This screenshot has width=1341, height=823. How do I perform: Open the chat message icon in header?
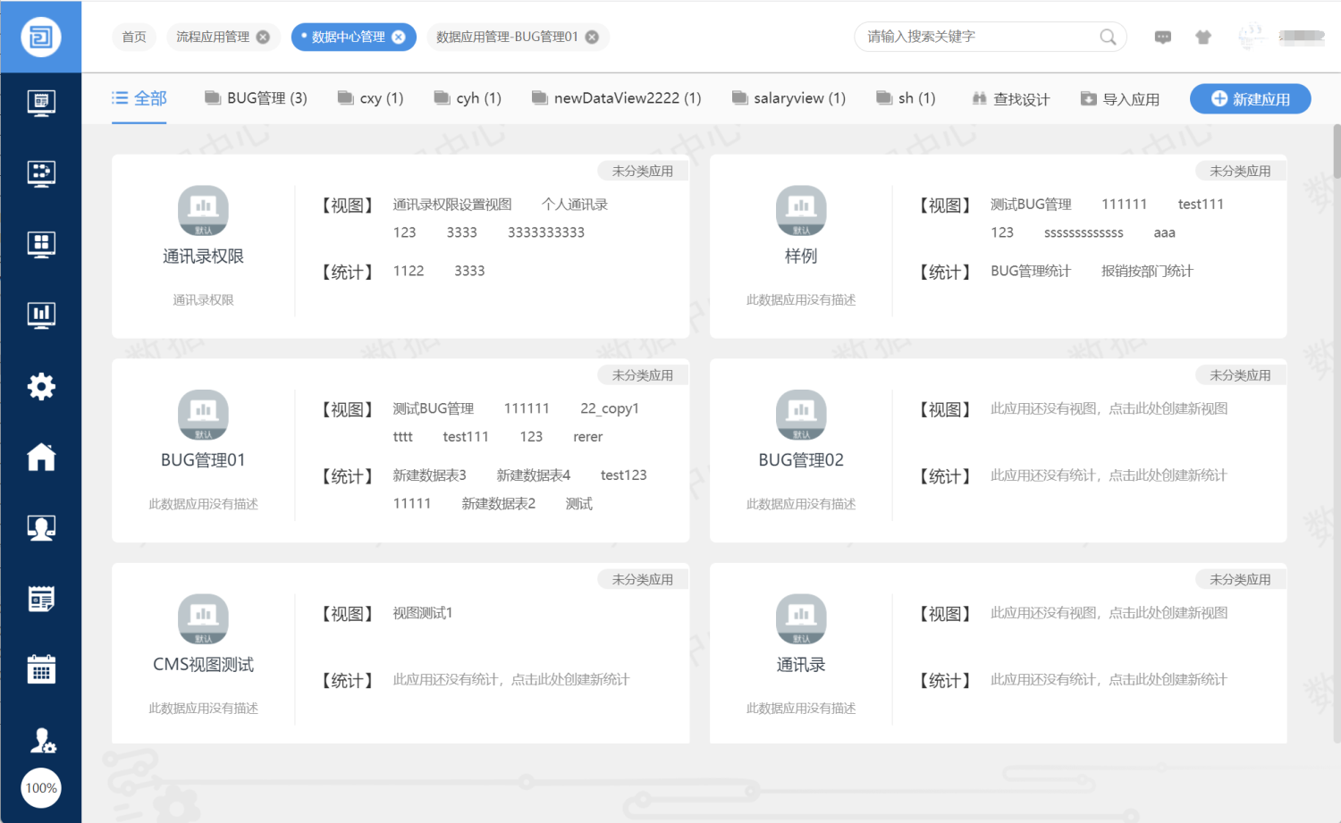coord(1162,37)
